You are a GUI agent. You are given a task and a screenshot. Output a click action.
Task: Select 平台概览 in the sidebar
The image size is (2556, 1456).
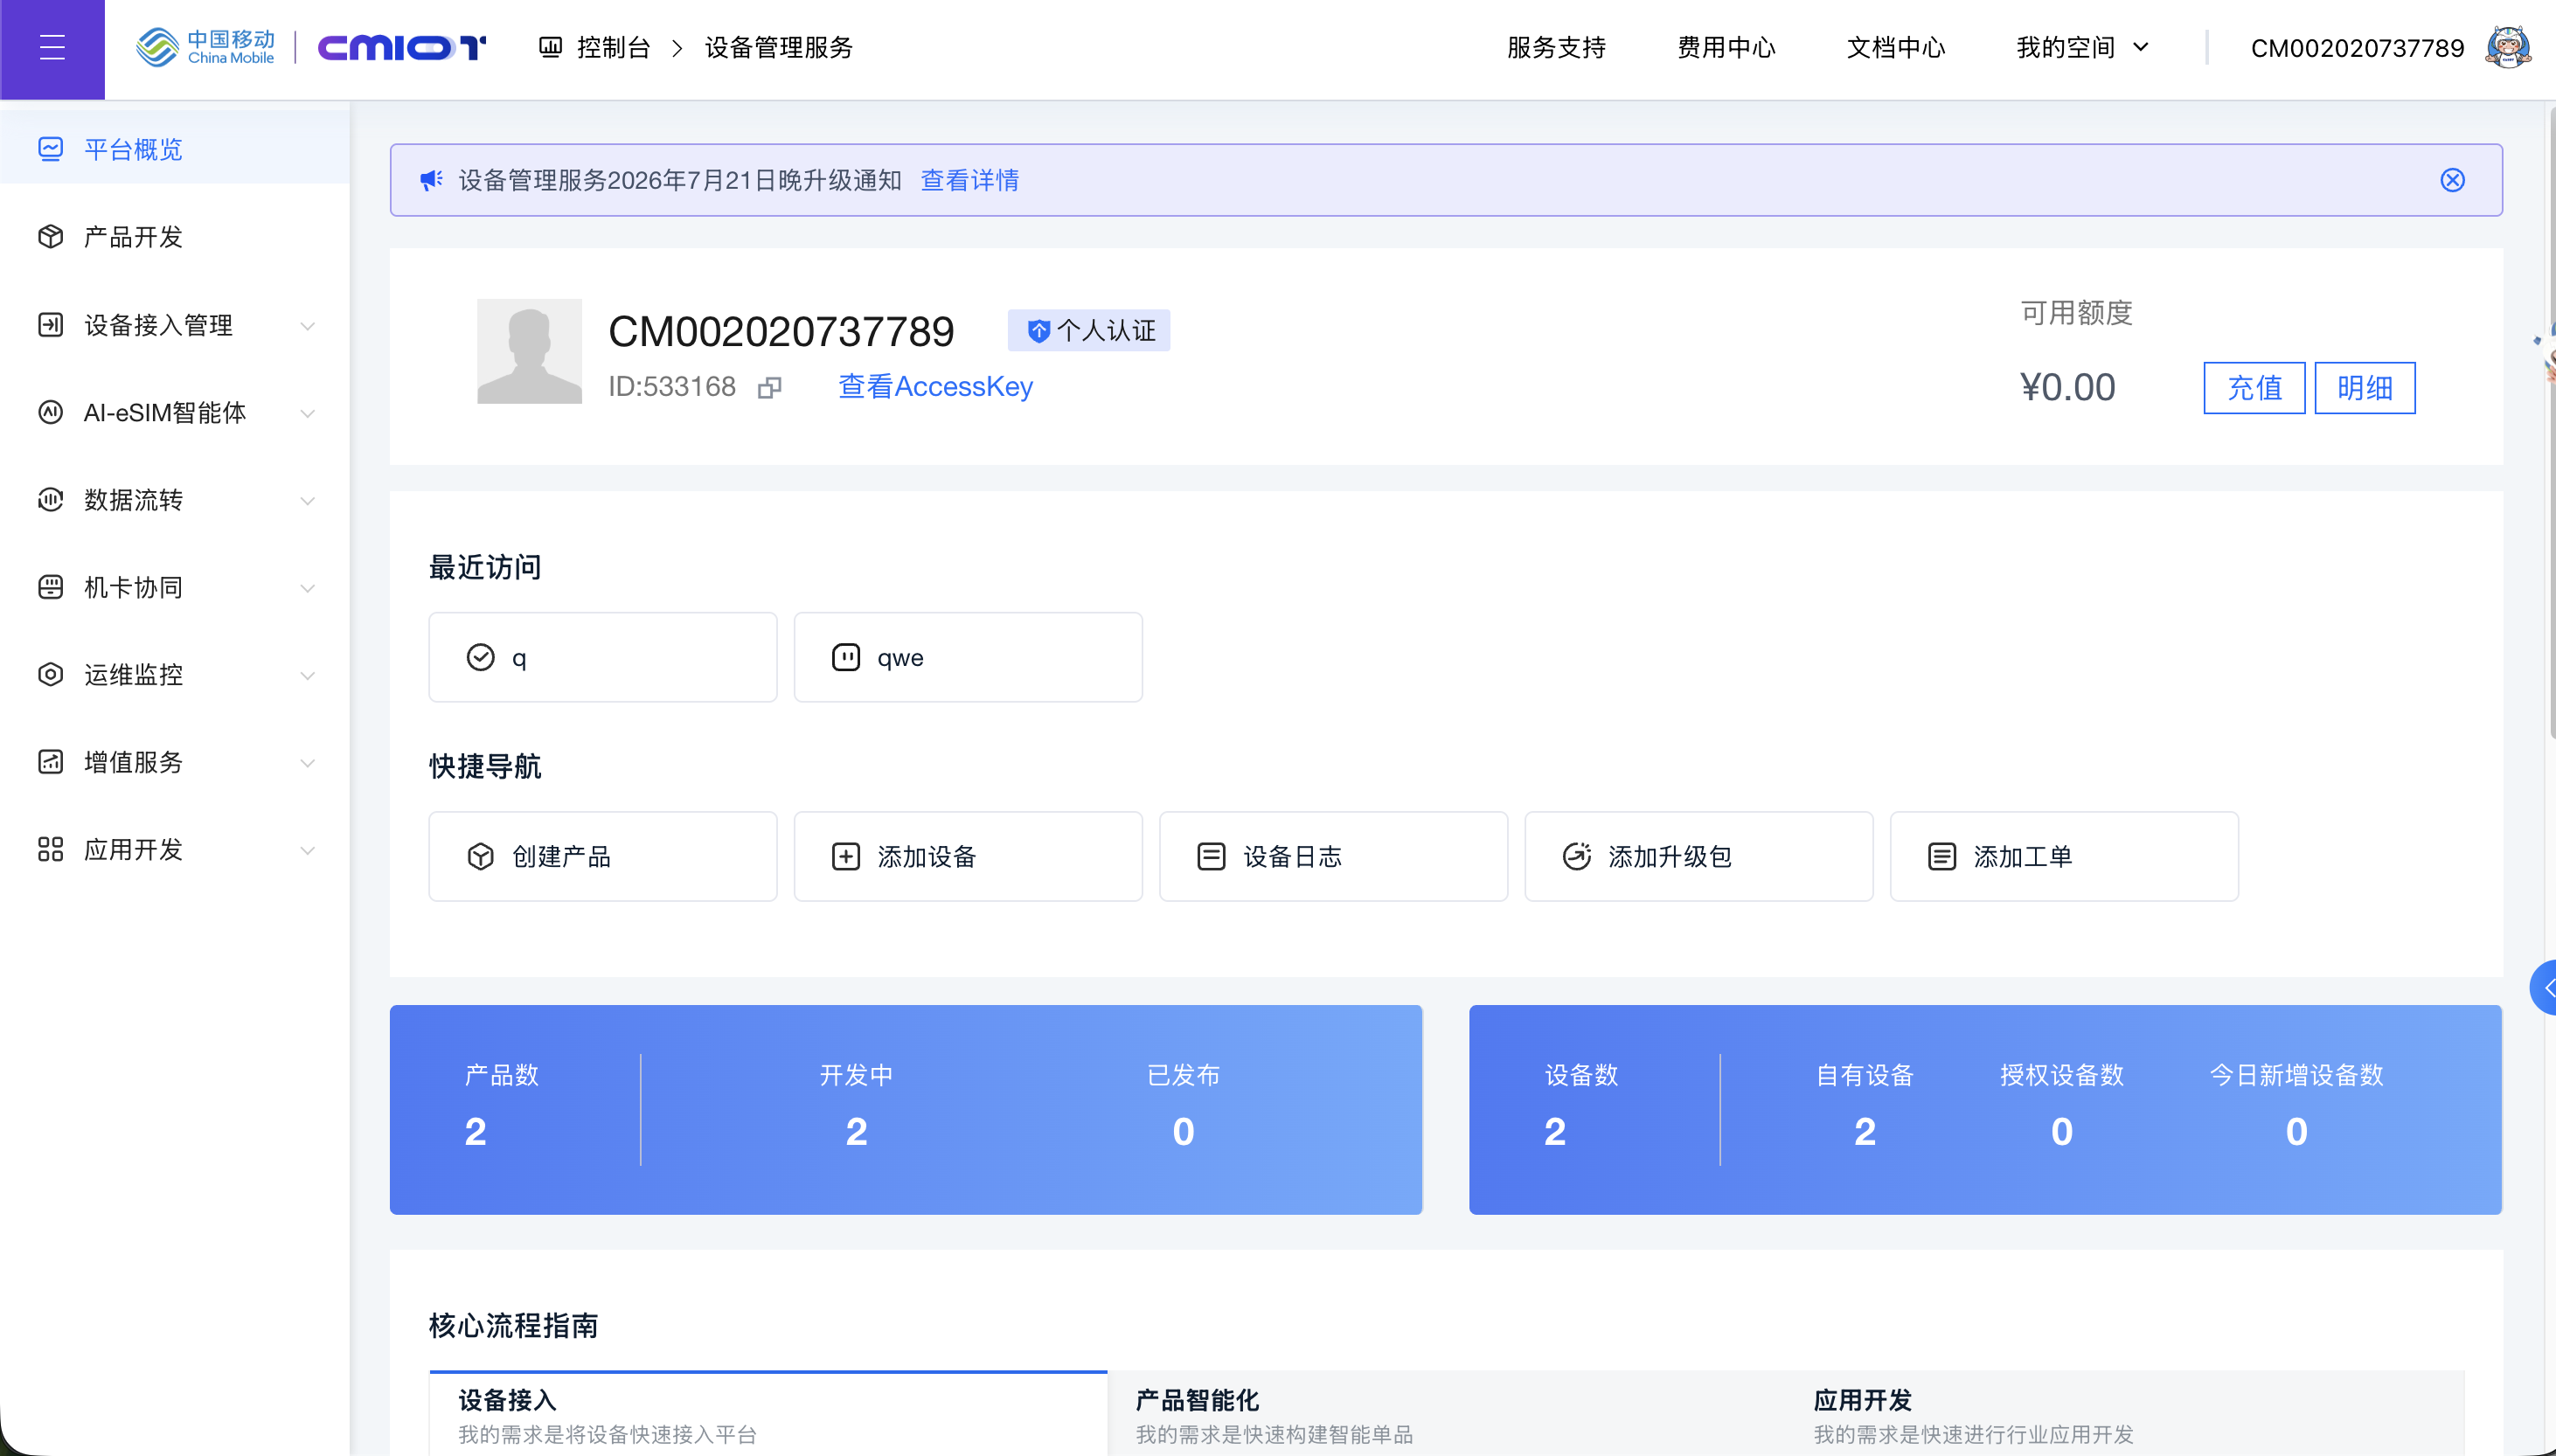click(175, 149)
